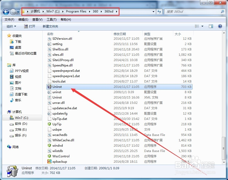Sort by 大小 column header
The height and width of the screenshot is (180, 228).
pos(178,34)
